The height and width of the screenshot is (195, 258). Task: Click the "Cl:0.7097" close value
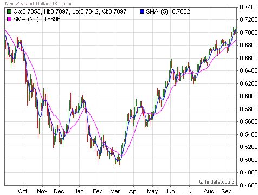pos(114,12)
